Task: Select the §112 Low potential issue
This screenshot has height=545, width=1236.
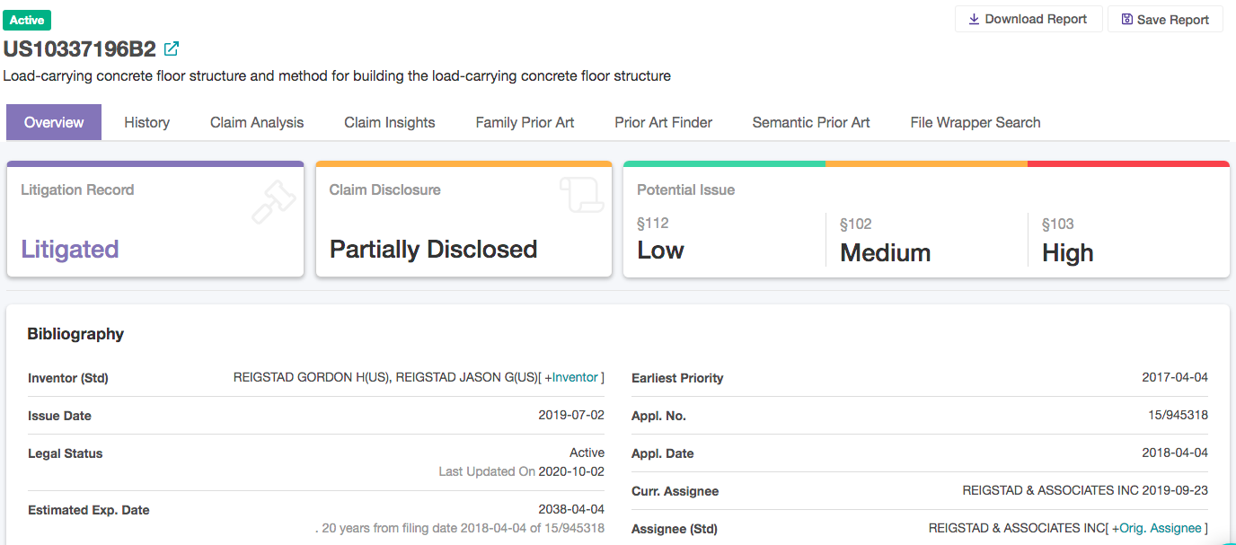Action: click(x=661, y=240)
